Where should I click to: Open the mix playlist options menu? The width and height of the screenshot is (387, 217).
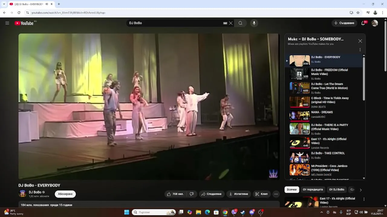(x=360, y=50)
